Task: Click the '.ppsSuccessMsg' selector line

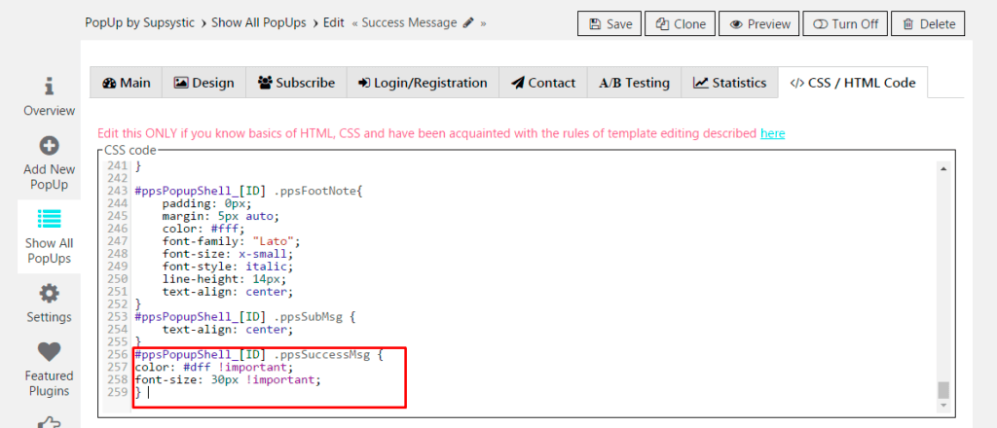Action: point(259,356)
